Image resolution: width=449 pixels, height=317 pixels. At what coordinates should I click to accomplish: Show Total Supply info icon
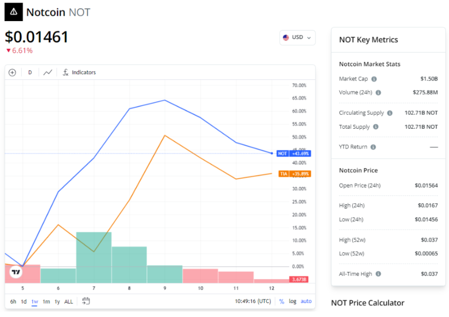point(376,127)
